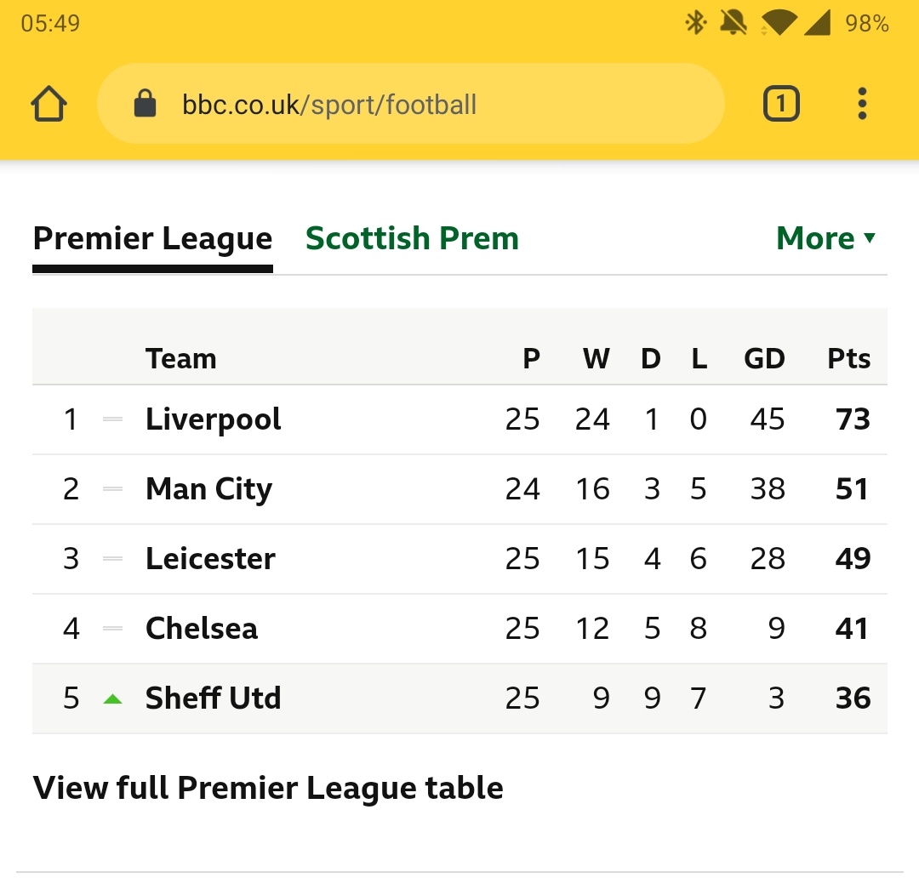Viewport: 919px width, 878px height.
Task: Open the Man City team link
Action: [x=208, y=489]
